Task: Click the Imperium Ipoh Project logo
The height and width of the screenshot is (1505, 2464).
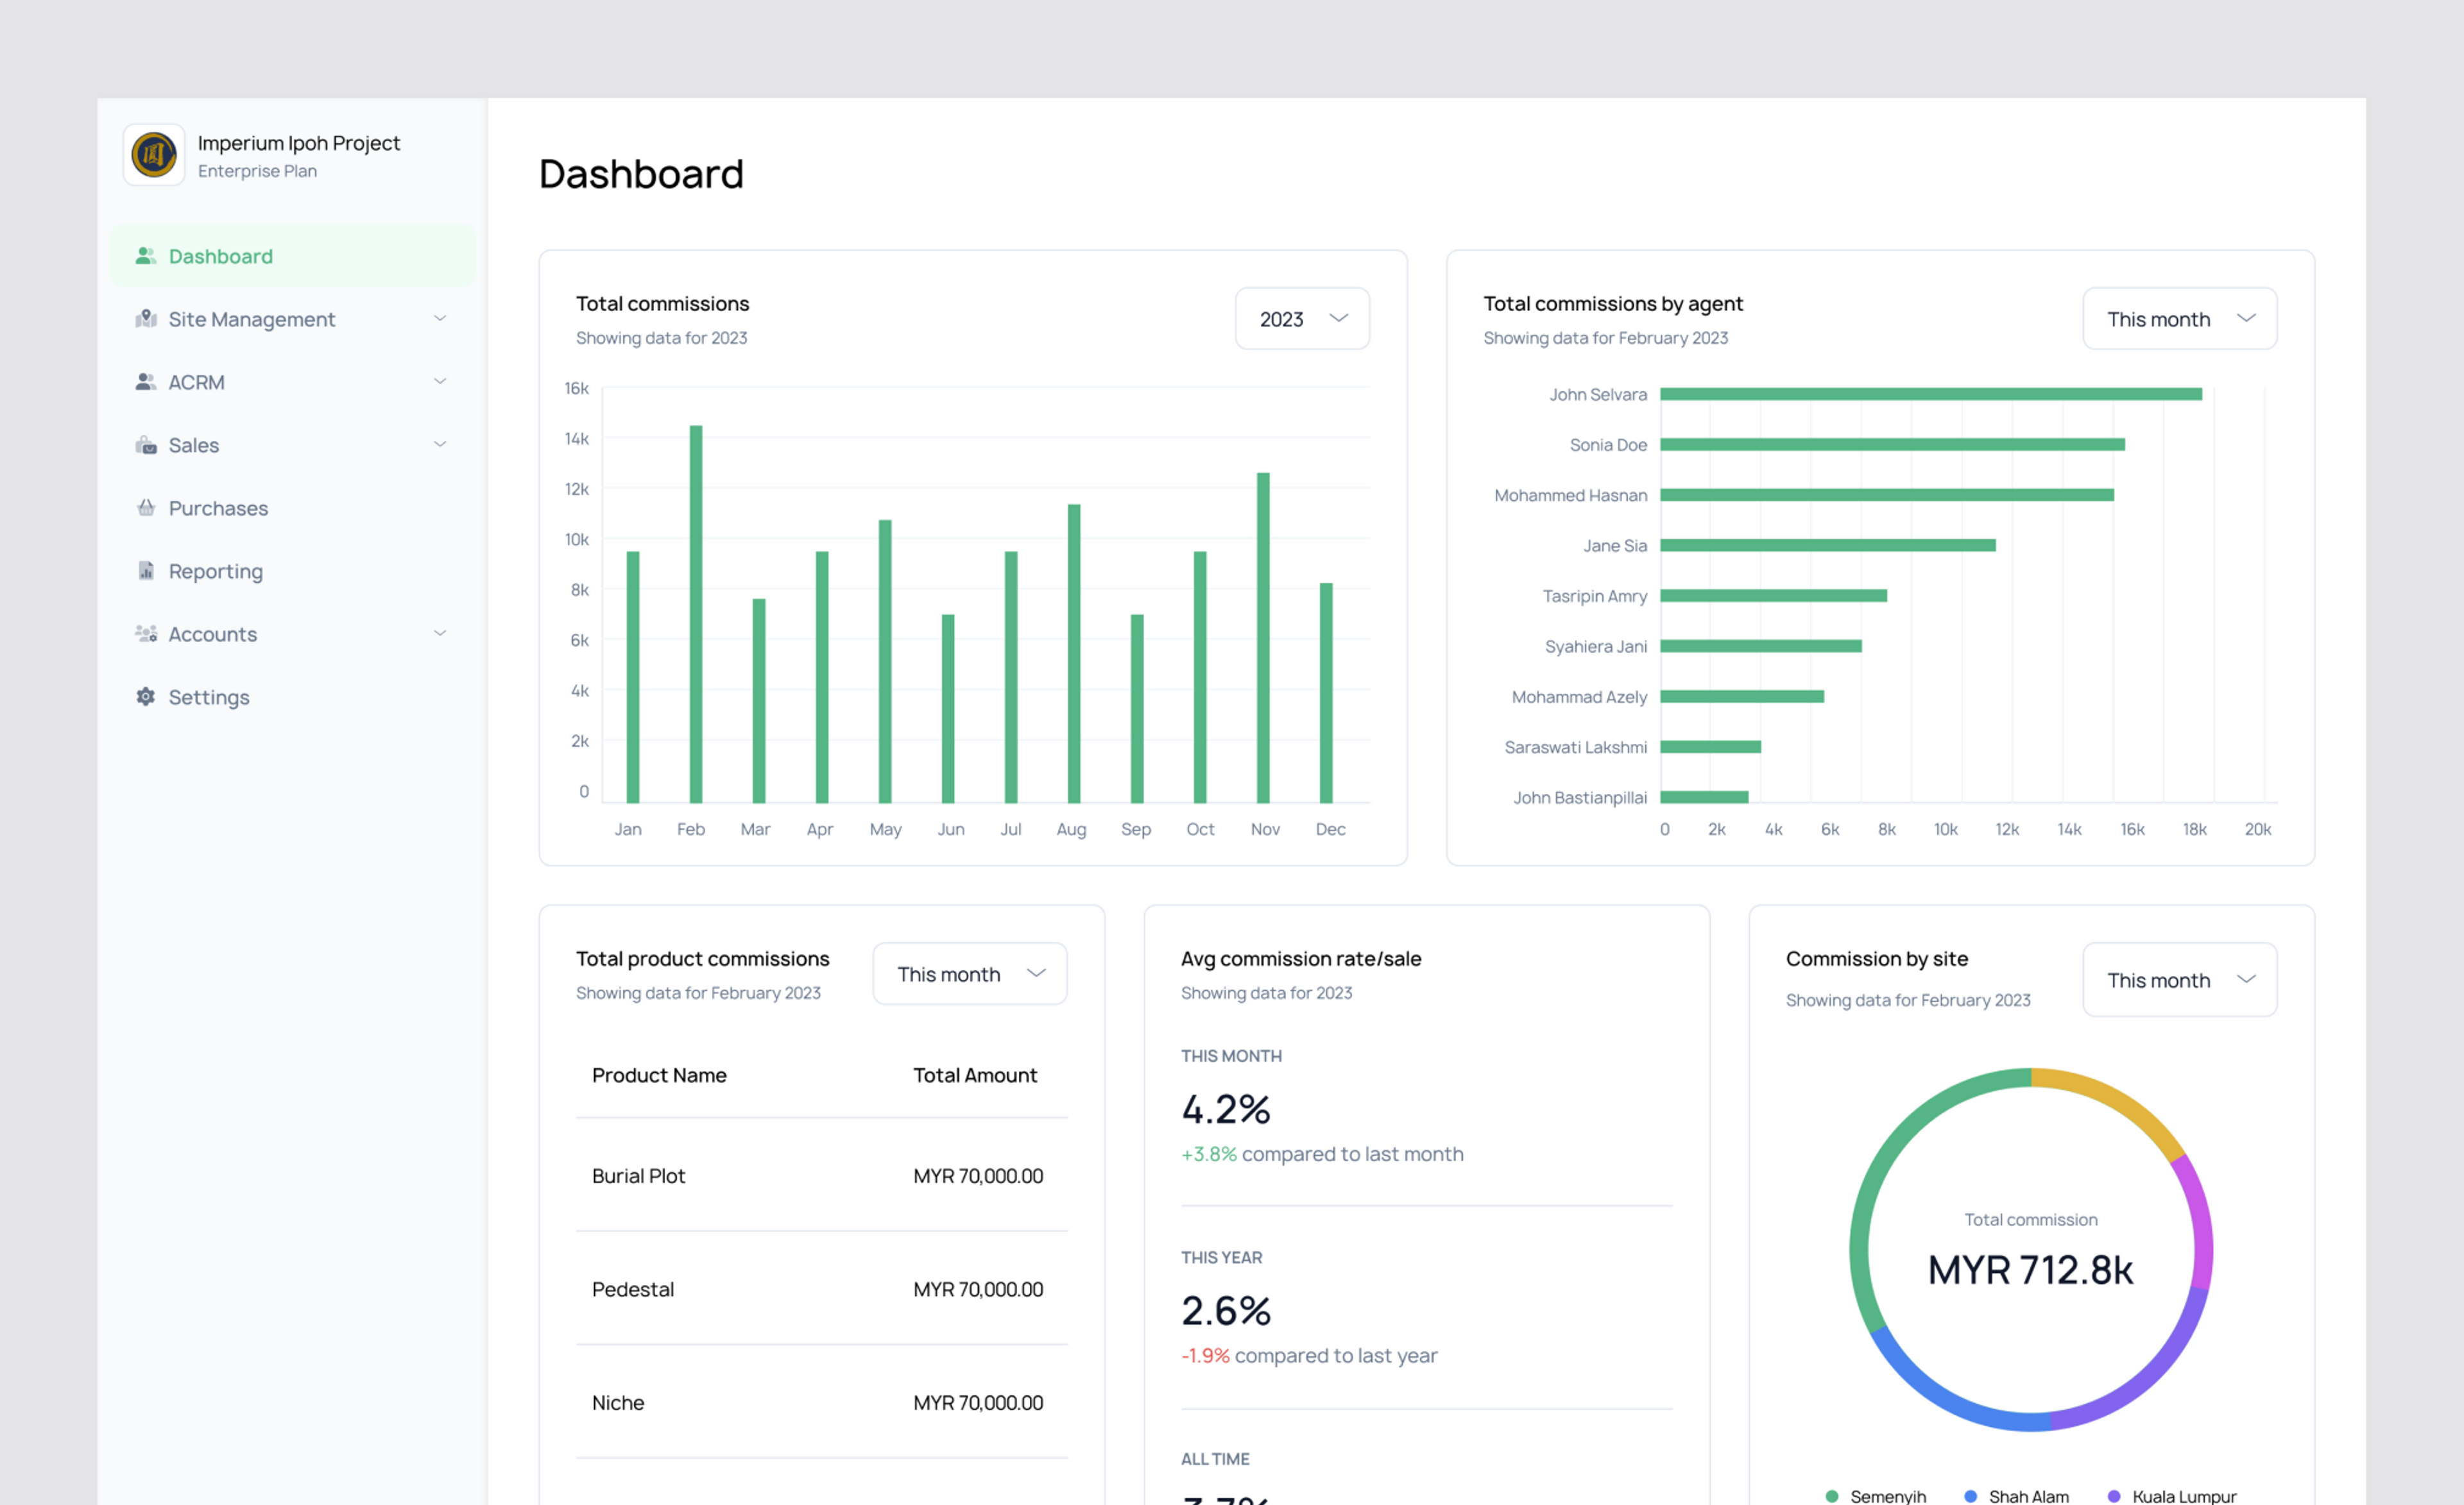Action: (x=154, y=155)
